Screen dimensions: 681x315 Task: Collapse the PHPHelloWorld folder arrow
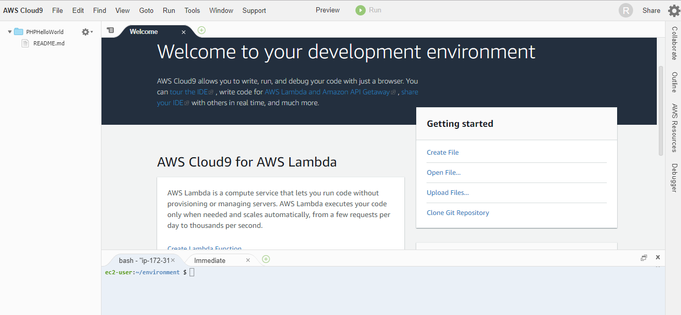[x=10, y=32]
